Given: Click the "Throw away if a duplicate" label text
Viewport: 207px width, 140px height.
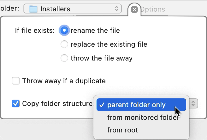Looking at the screenshot, I should [64, 81].
